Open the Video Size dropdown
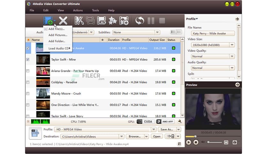The image size is (267, 154). [232, 45]
